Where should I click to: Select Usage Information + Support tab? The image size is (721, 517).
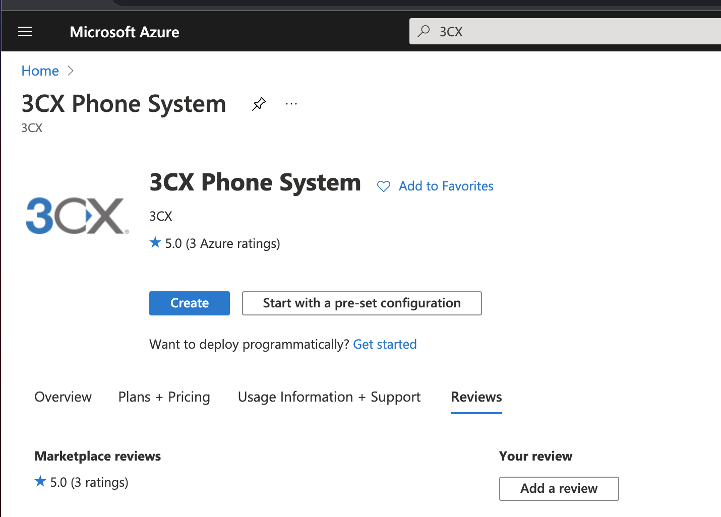tap(329, 397)
